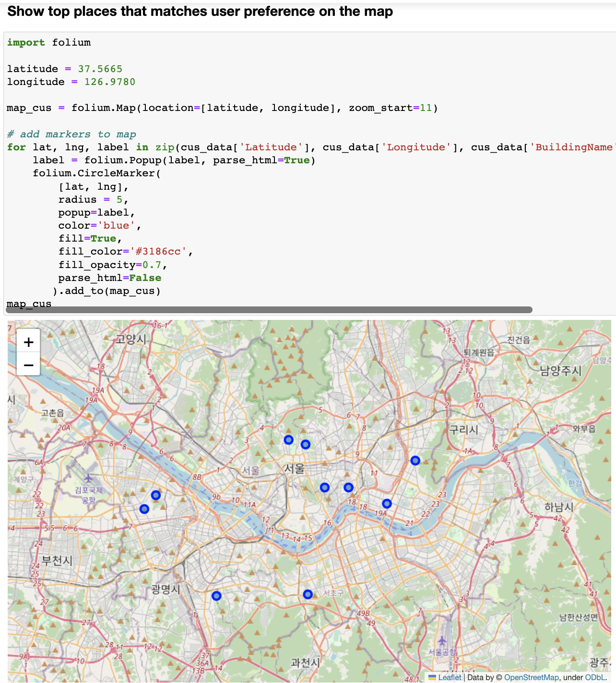Click the right marker of the central pair
616x683 pixels.
coord(348,487)
